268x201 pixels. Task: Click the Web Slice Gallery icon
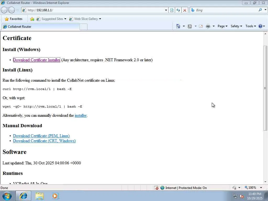(x=71, y=19)
